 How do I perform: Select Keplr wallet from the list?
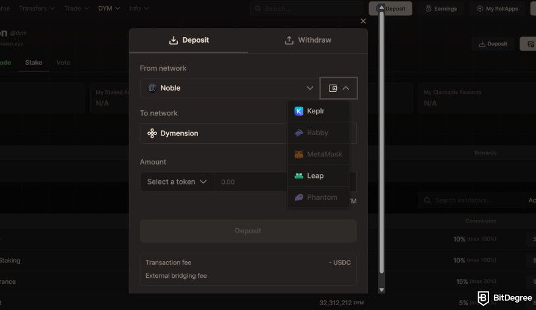(x=318, y=111)
